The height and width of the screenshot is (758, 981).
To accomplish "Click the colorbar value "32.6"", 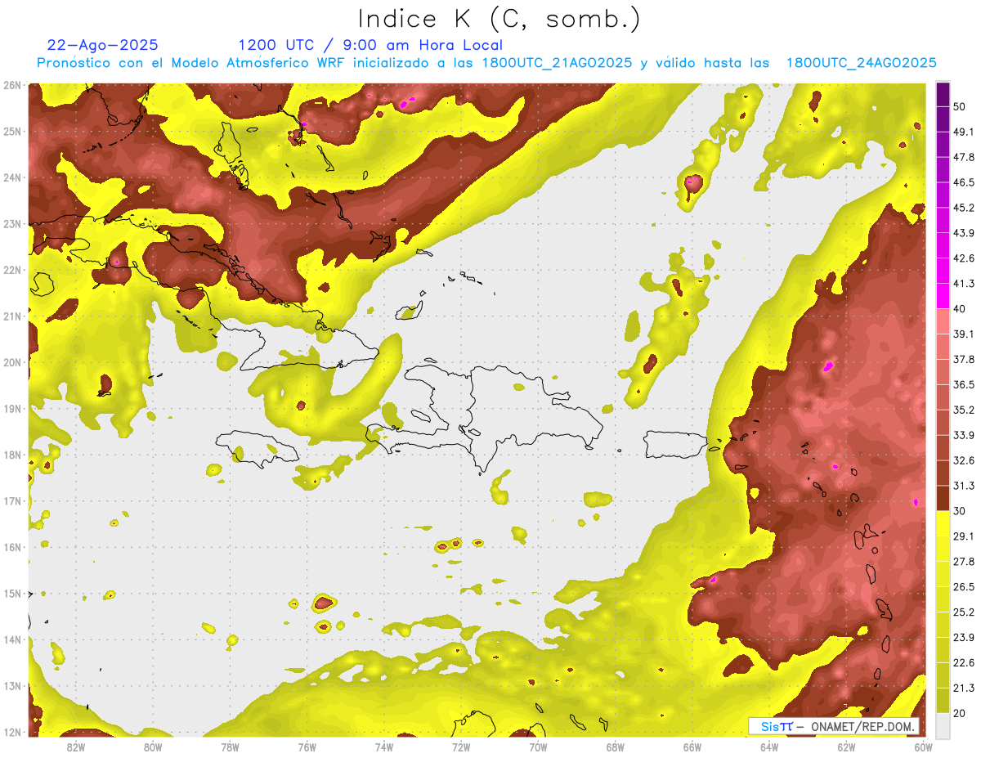I will [964, 460].
